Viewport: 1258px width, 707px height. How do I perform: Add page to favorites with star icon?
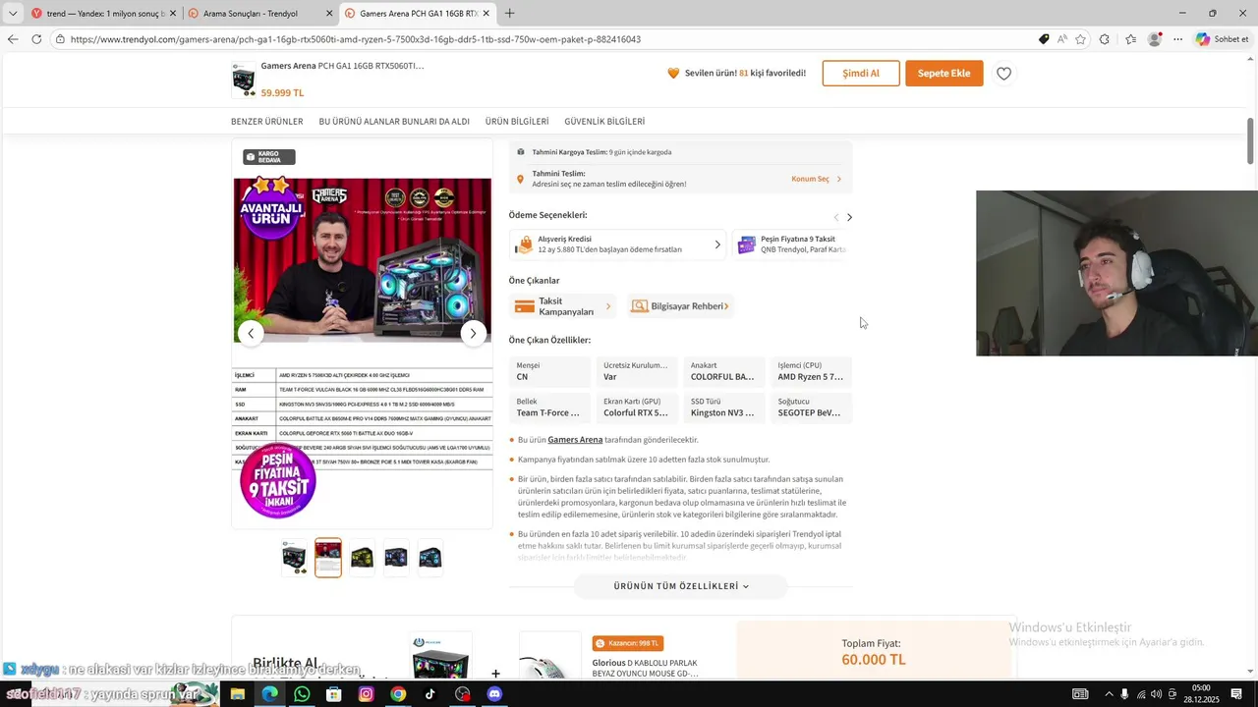1081,39
